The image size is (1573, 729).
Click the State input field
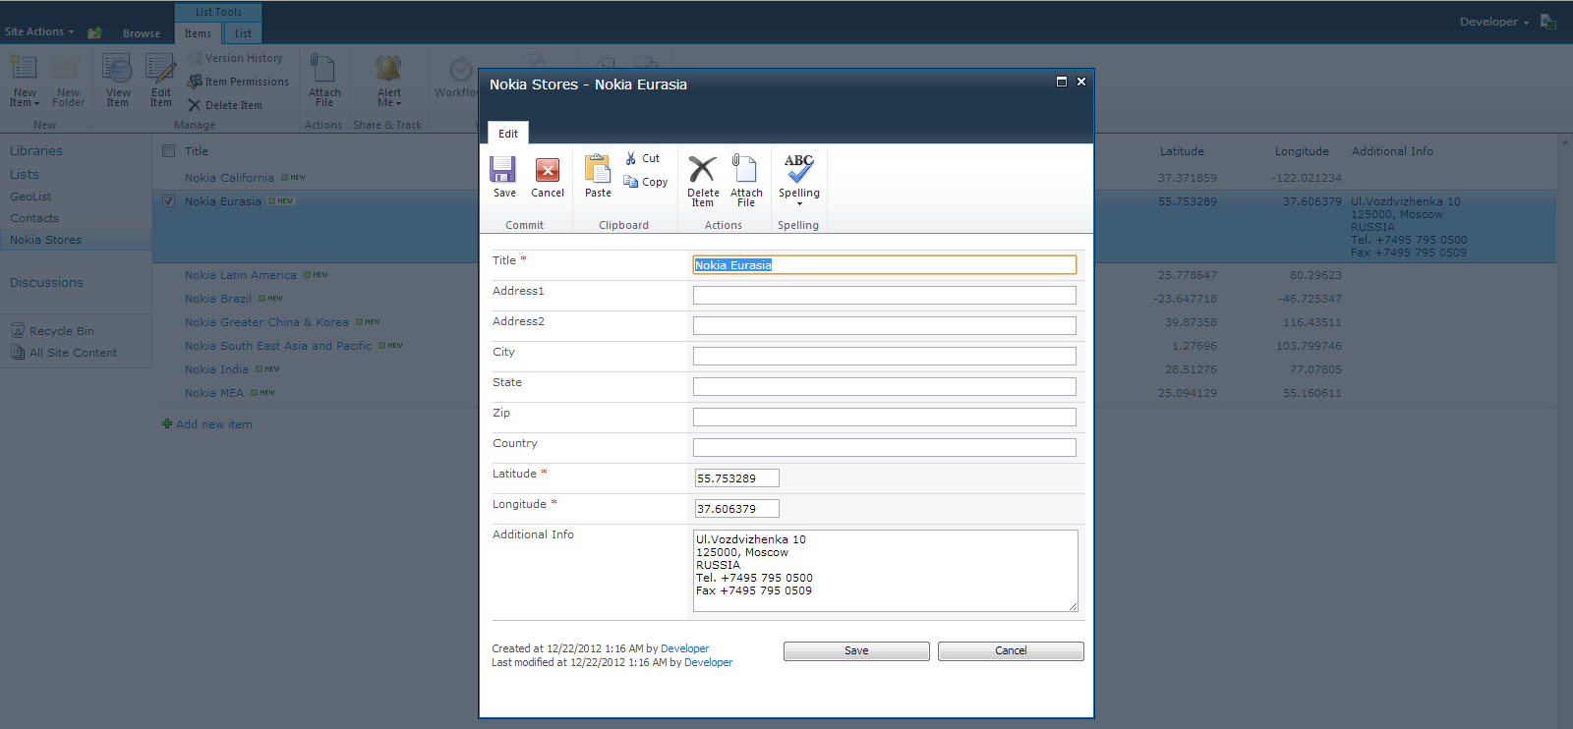coord(885,387)
